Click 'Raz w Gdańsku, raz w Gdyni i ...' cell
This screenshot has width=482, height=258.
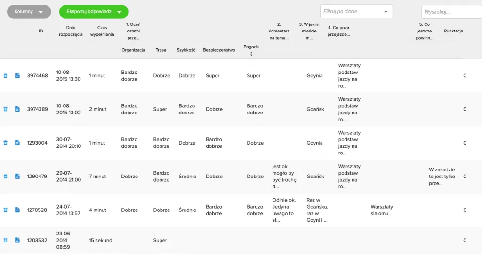click(x=317, y=210)
